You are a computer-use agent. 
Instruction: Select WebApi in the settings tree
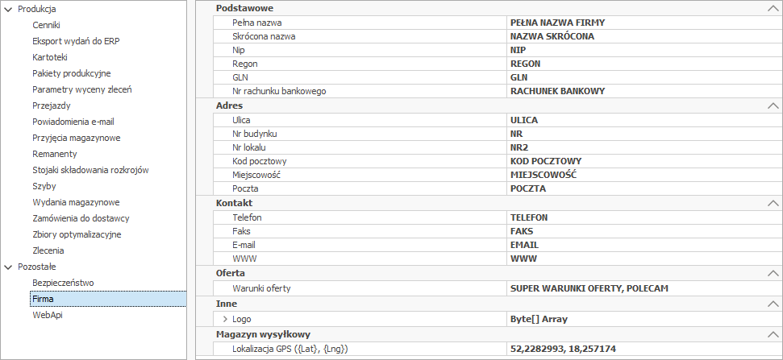click(x=47, y=315)
